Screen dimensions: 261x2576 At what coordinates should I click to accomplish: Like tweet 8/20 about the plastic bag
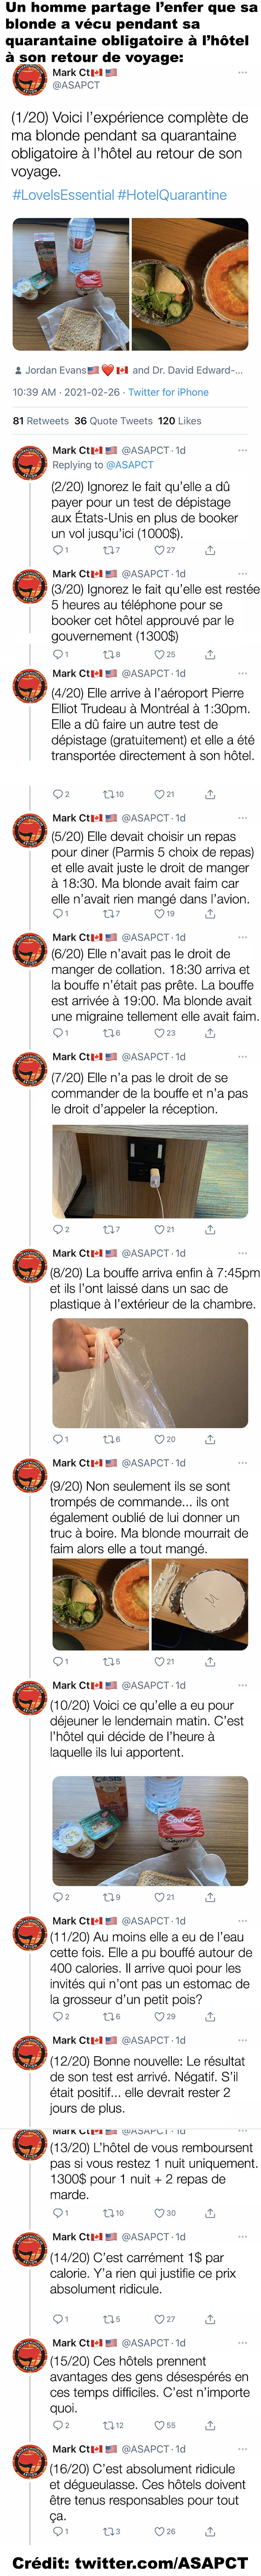(x=164, y=1440)
